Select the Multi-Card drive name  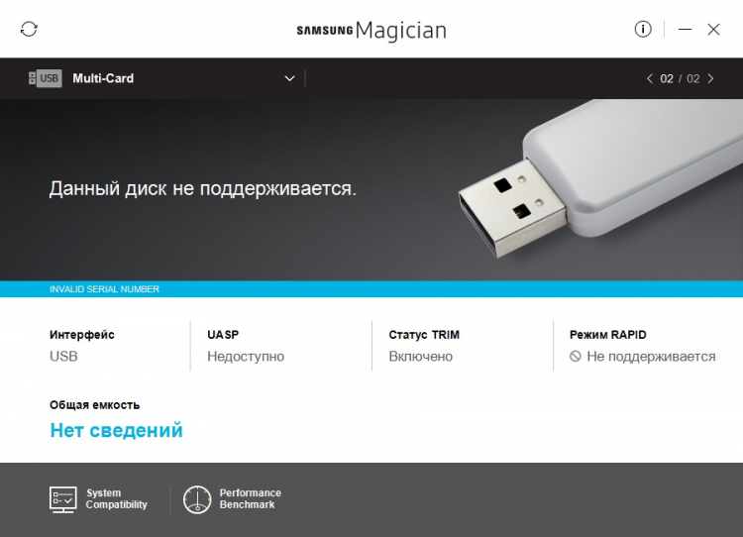coord(103,78)
